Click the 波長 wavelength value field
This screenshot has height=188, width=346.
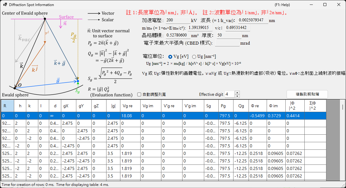point(253,20)
